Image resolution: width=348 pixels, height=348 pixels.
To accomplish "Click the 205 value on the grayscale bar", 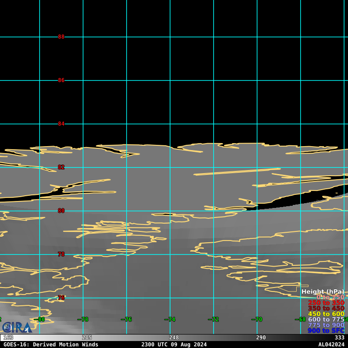I will [x=87, y=338].
